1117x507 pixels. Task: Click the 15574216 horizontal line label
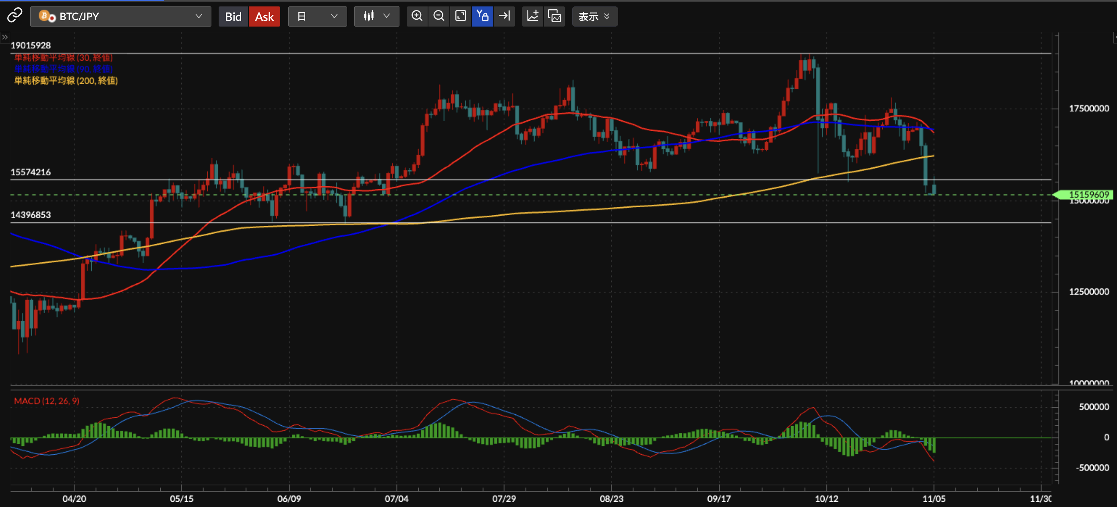(30, 172)
